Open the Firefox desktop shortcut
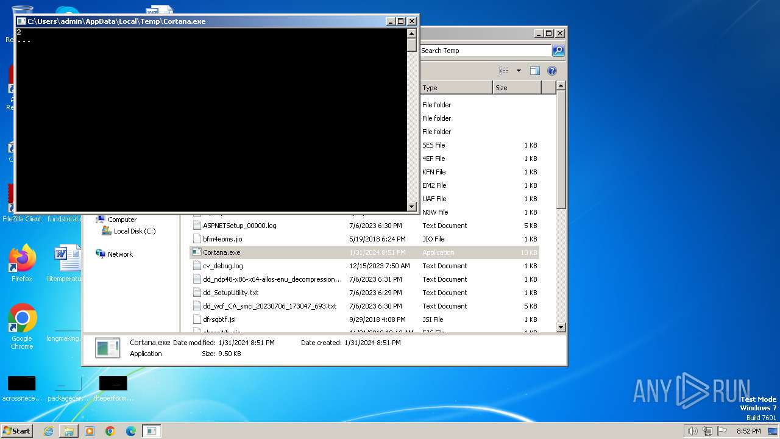 tap(22, 263)
